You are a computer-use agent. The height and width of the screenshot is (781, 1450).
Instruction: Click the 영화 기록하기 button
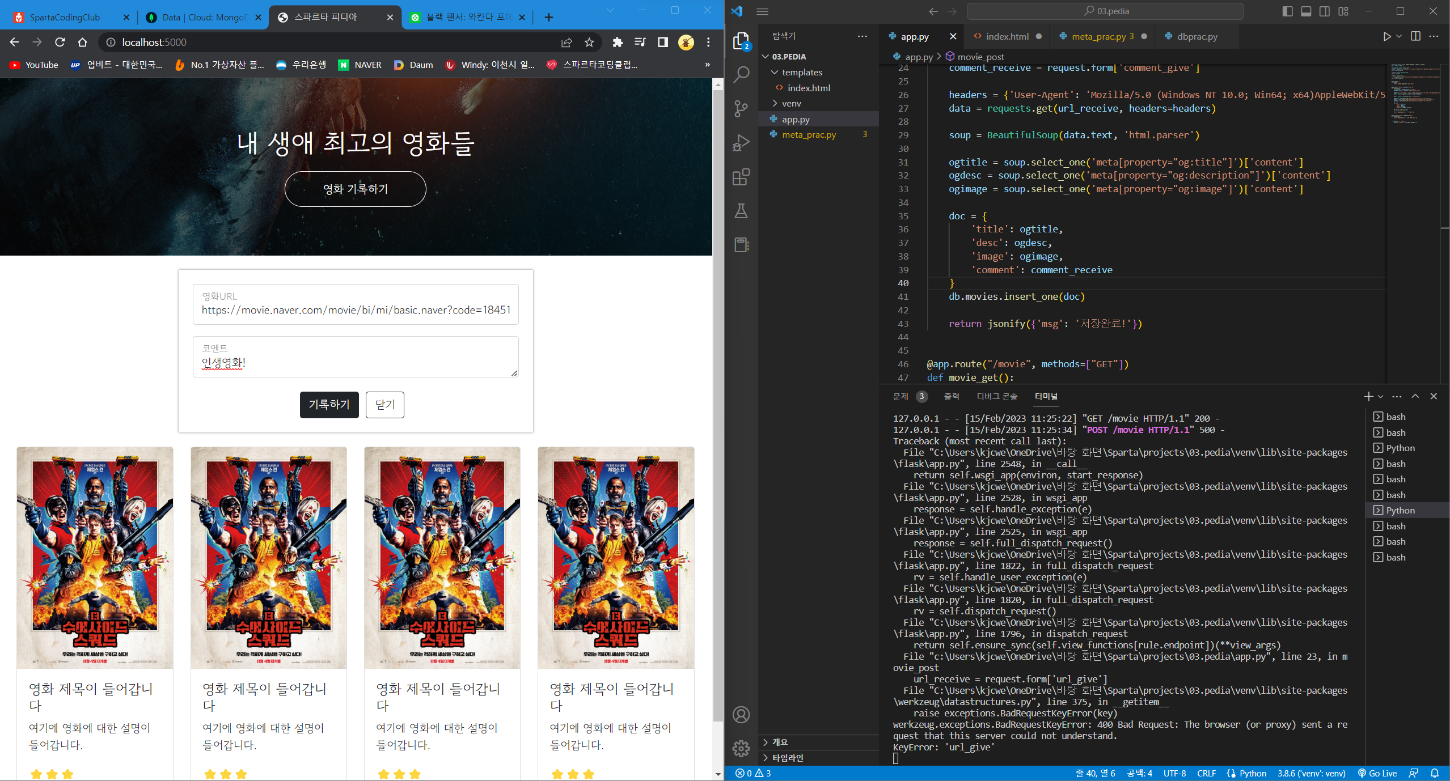pos(356,189)
